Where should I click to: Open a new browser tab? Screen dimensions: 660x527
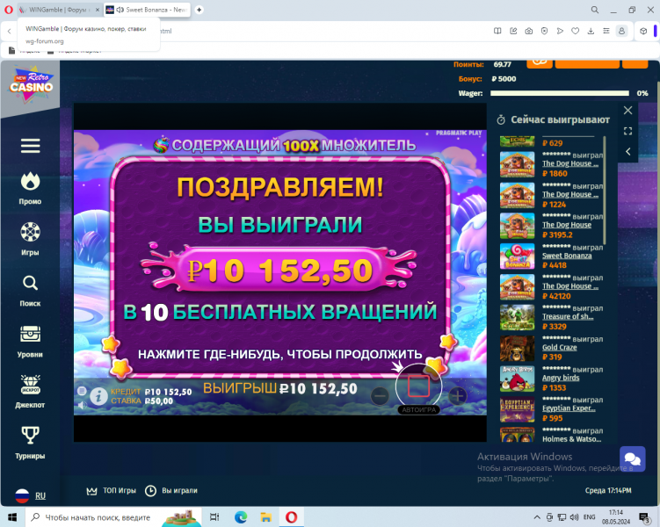tap(199, 10)
